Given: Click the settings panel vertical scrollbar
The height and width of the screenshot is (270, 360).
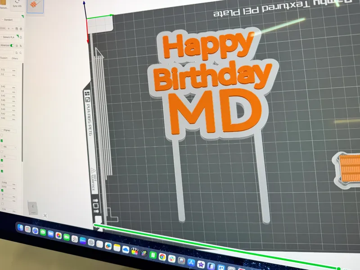Looking at the screenshot, I should point(22,112).
